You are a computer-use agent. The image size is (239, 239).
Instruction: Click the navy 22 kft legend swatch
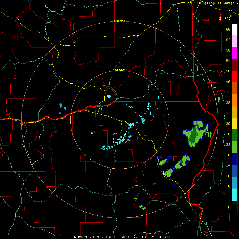coord(234,159)
